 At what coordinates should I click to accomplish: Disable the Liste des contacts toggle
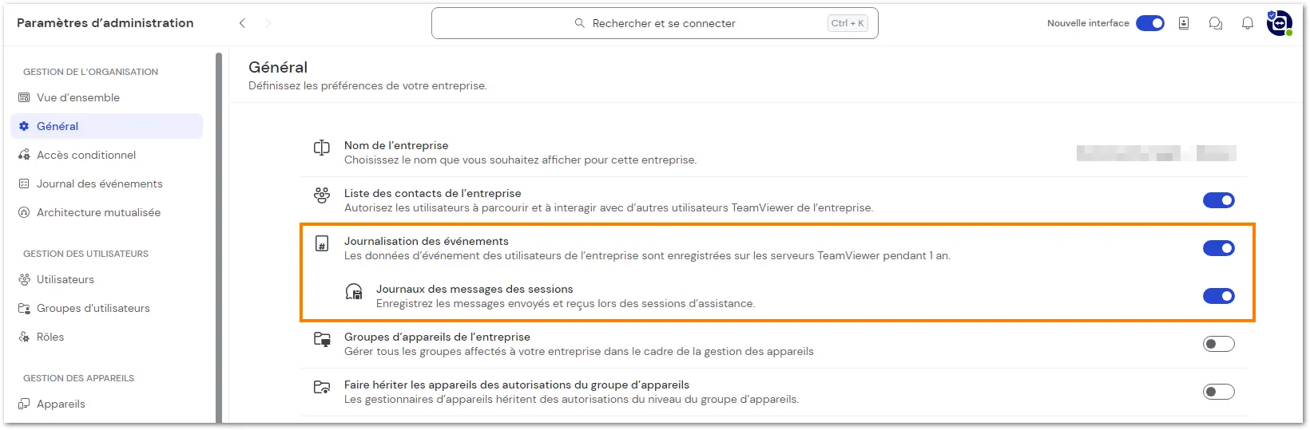pos(1218,200)
